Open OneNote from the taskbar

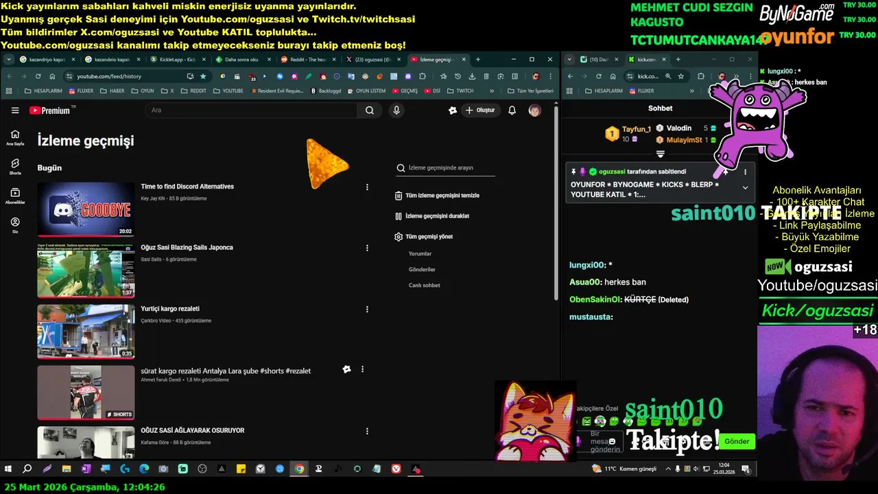(86, 469)
